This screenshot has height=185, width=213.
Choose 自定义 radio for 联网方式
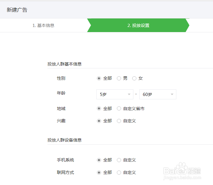119,173
